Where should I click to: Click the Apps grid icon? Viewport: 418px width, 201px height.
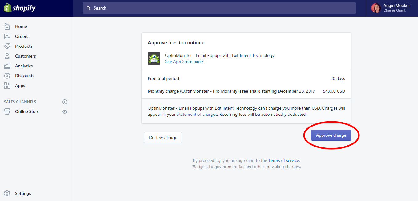pos(7,86)
